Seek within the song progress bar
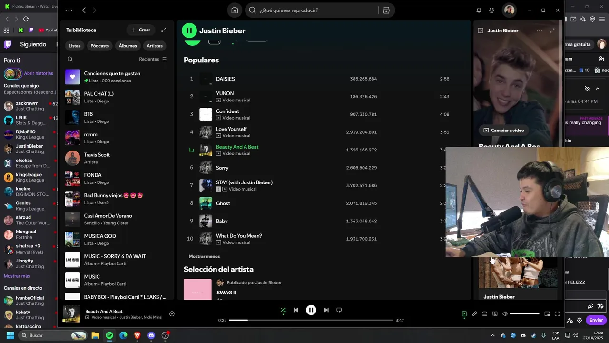The image size is (609, 343). [x=311, y=320]
